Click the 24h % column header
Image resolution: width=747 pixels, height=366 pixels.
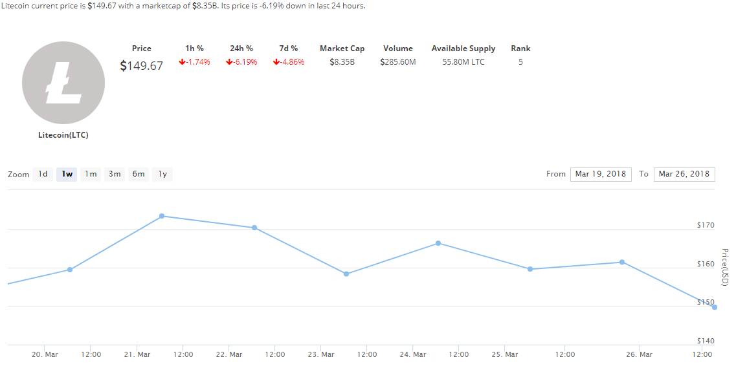click(x=241, y=48)
